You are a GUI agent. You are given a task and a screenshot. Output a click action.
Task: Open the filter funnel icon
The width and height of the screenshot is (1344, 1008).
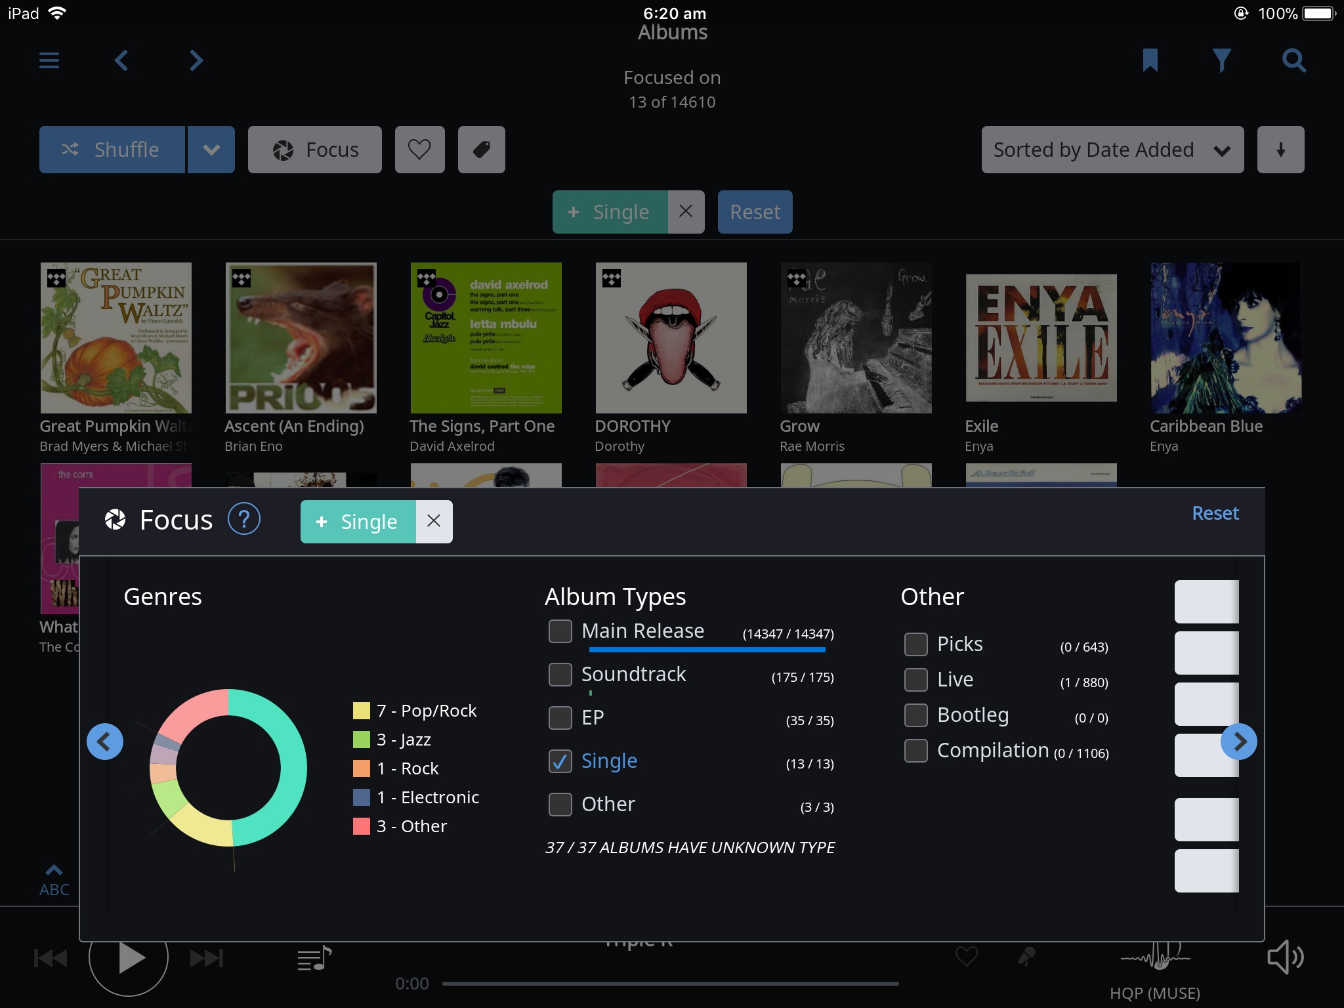1221,60
